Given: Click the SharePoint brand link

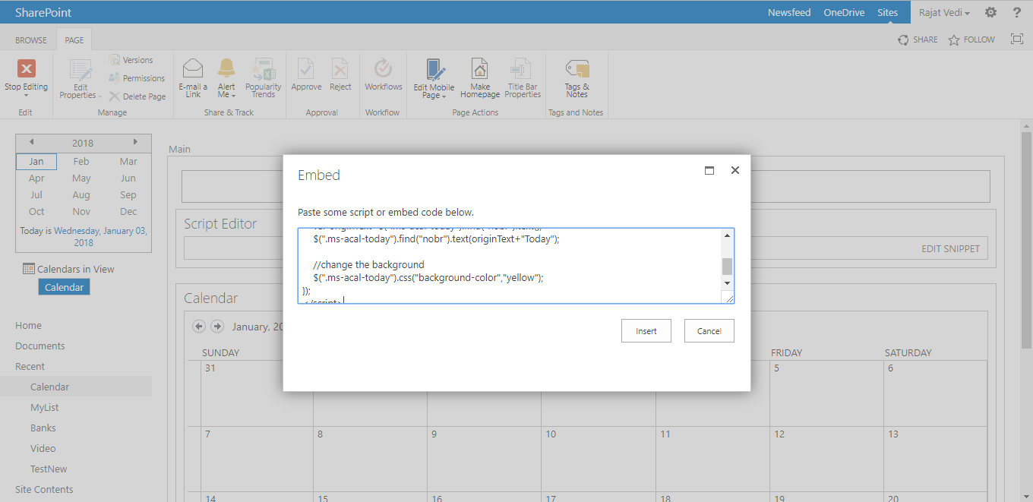Looking at the screenshot, I should [44, 12].
